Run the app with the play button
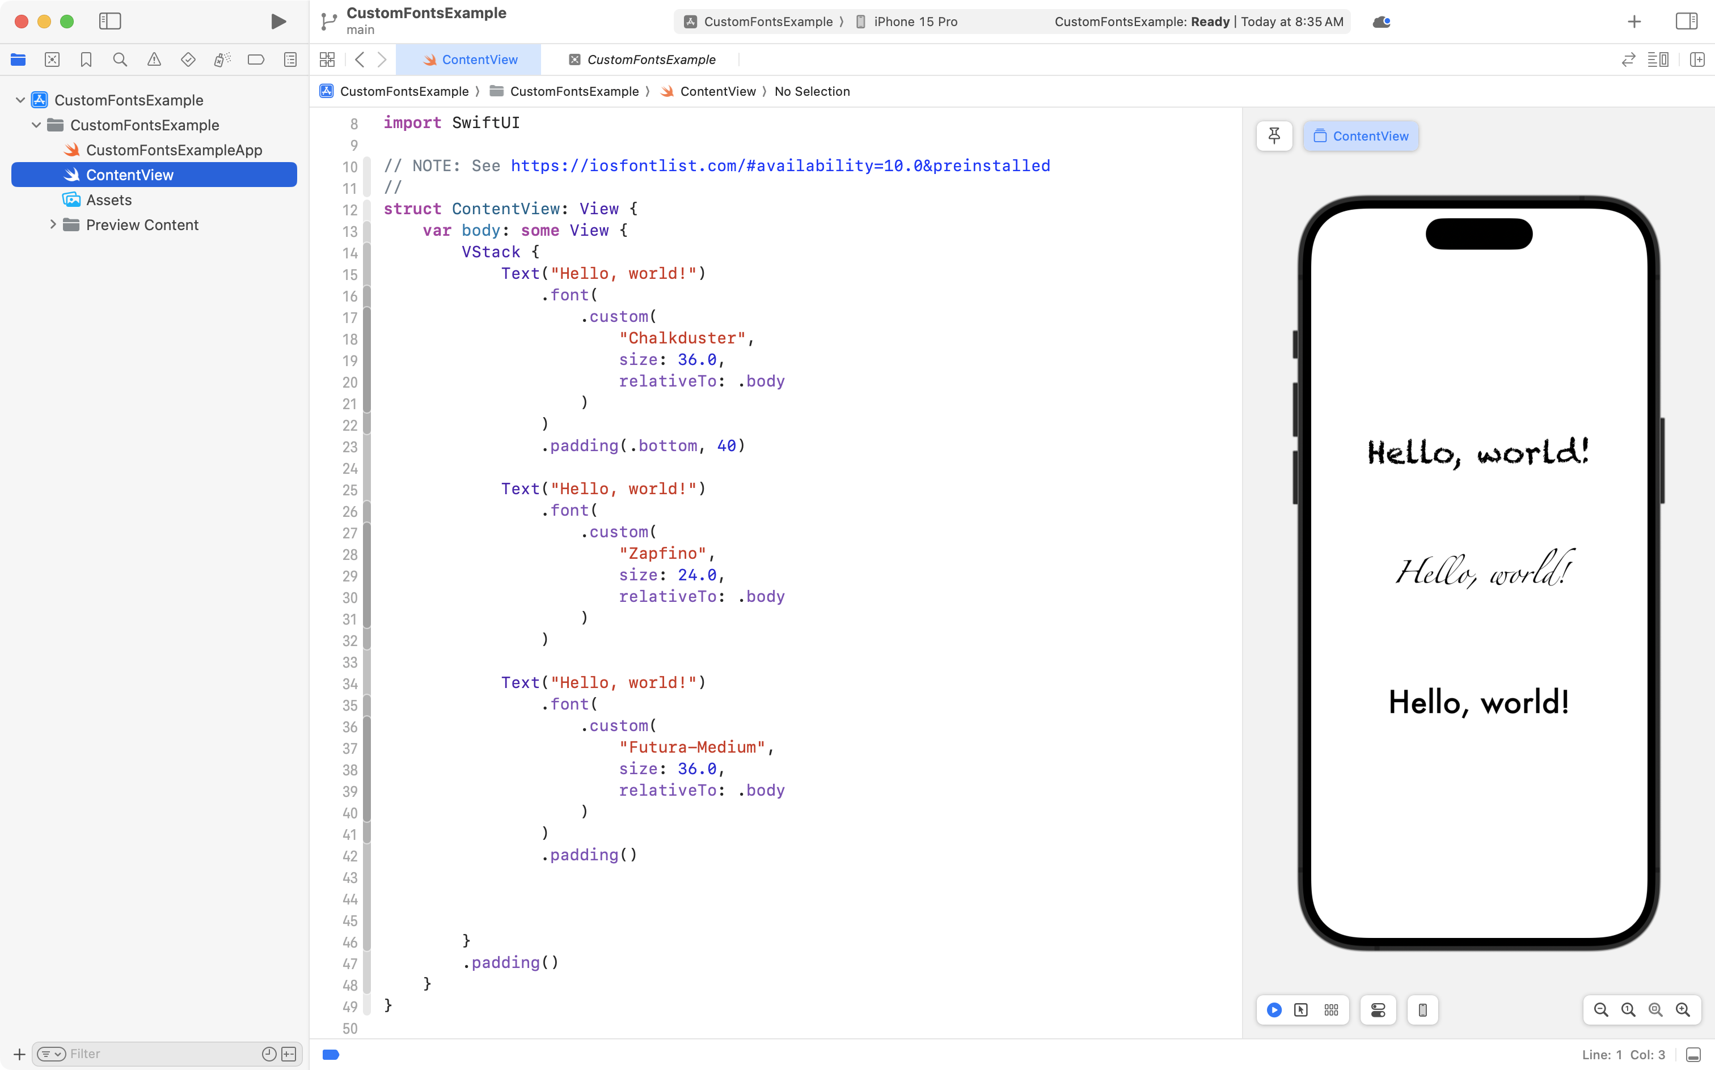This screenshot has width=1715, height=1070. (x=278, y=21)
